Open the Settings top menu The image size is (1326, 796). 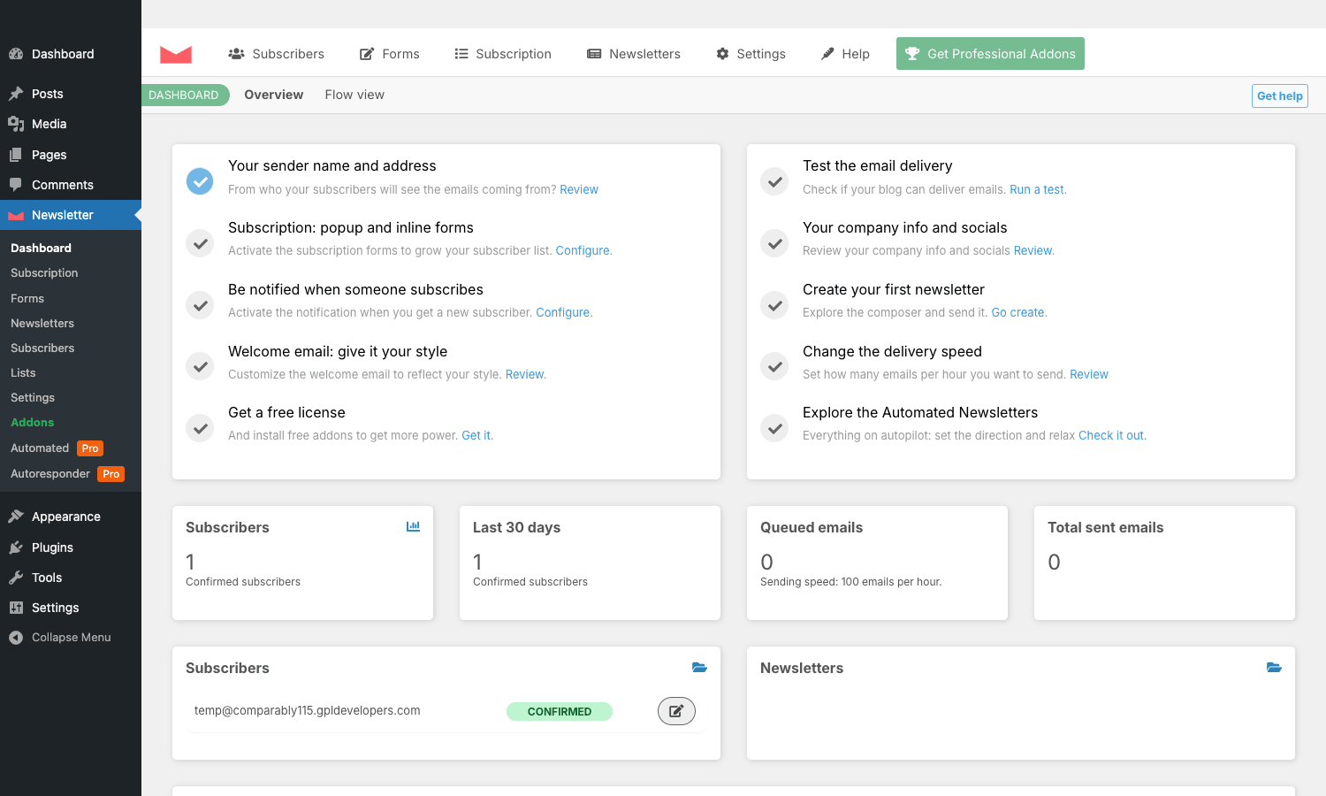[751, 54]
